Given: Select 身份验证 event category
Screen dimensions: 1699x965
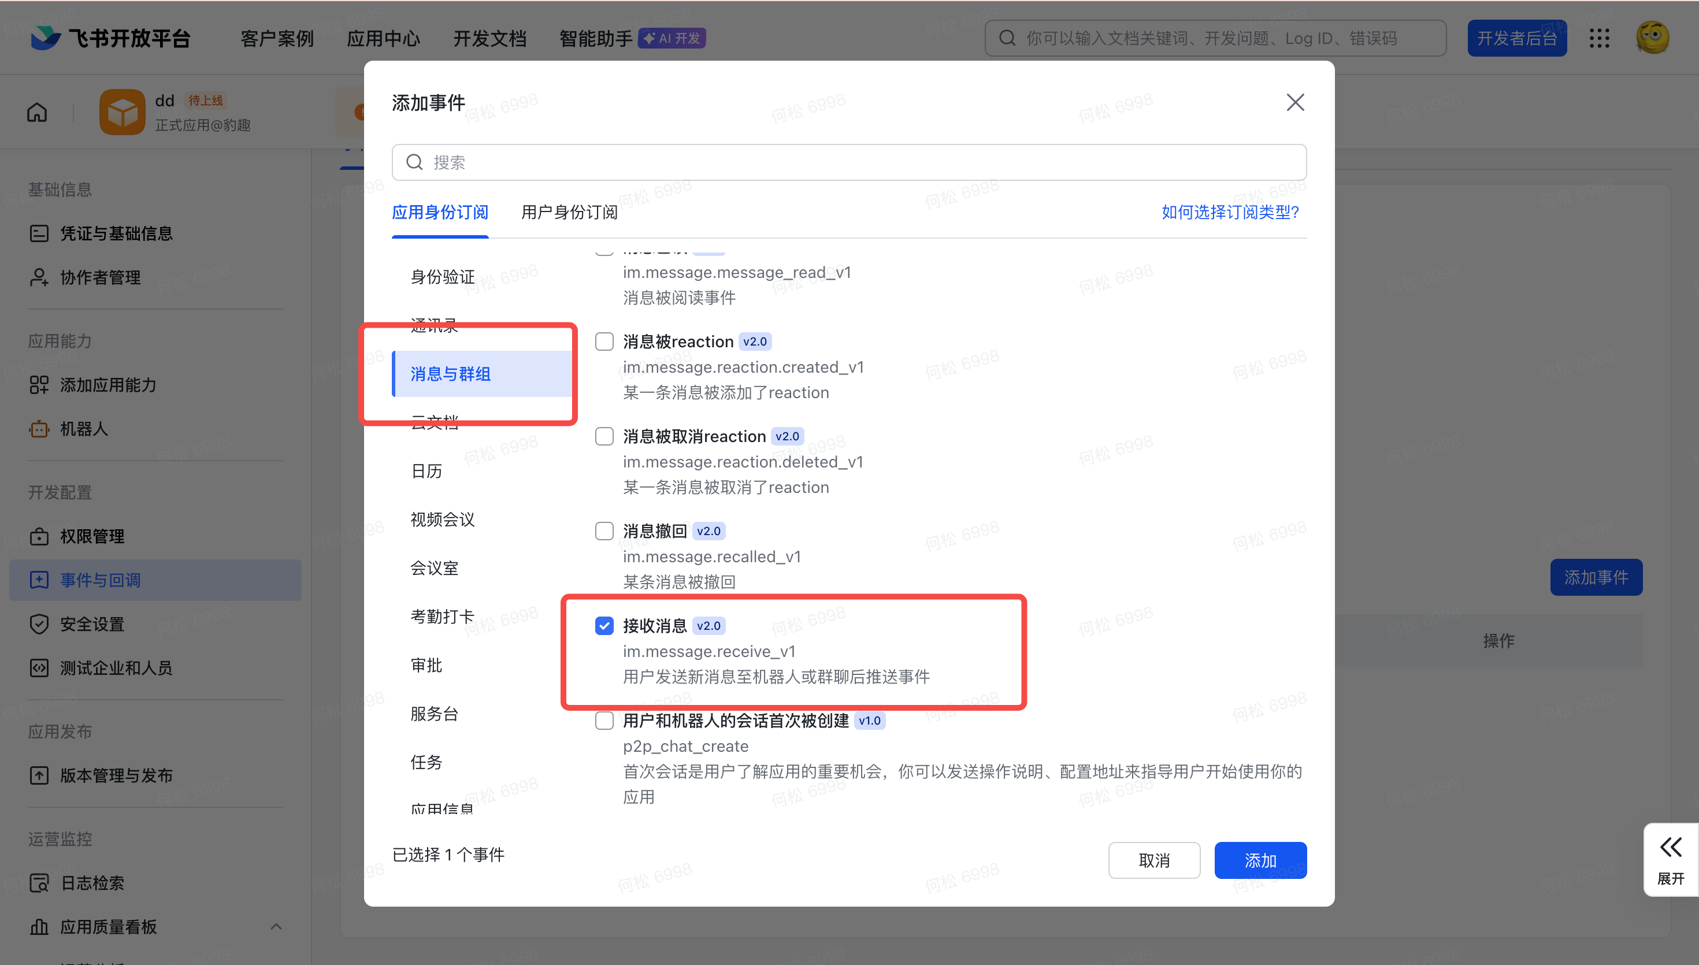Looking at the screenshot, I should pyautogui.click(x=443, y=277).
